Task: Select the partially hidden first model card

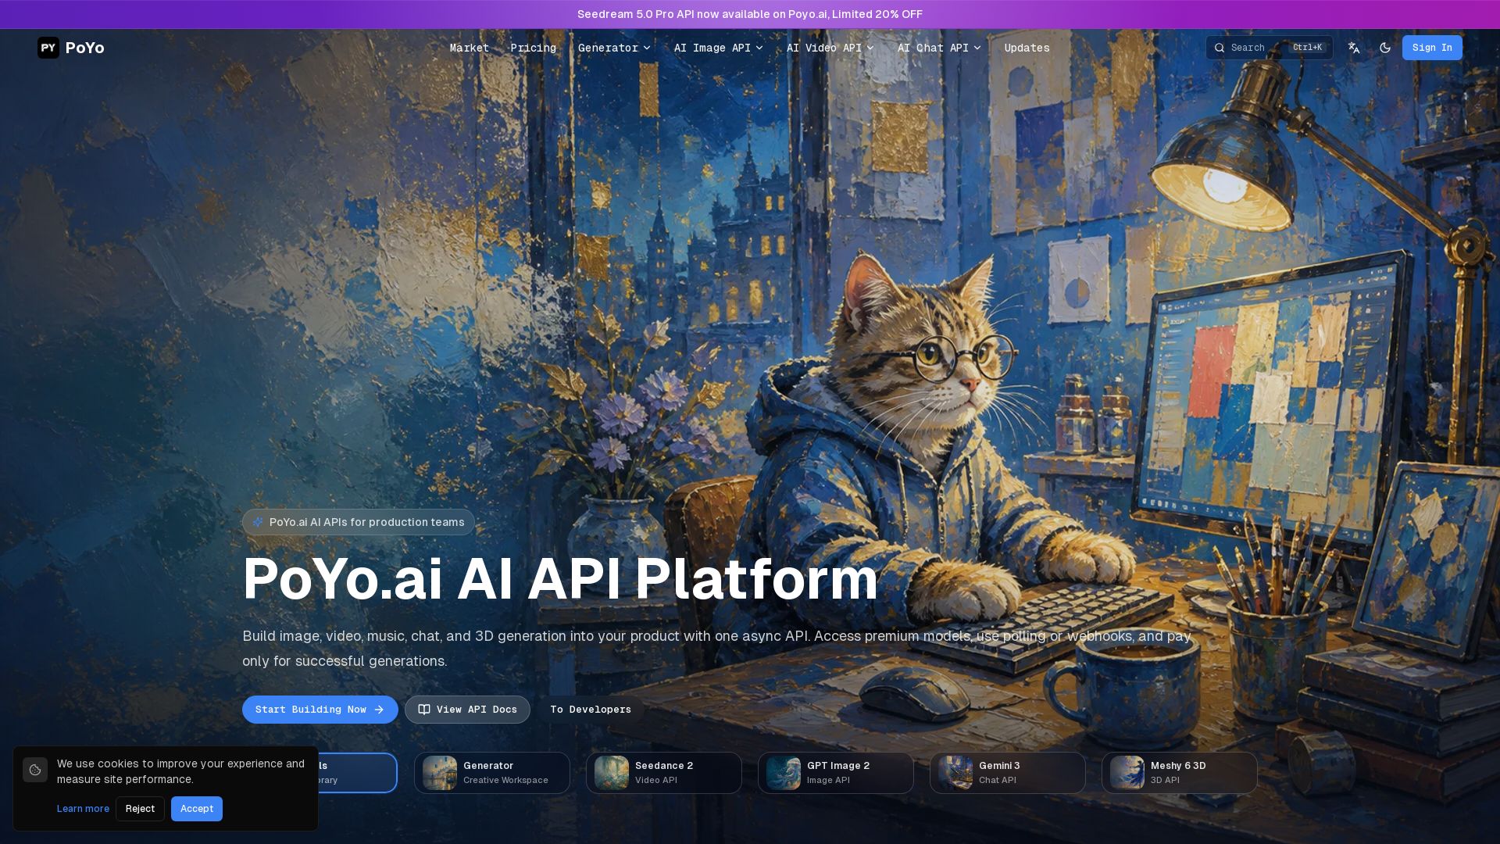Action: (x=358, y=773)
